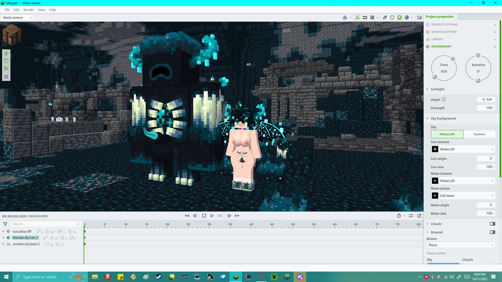
Task: Click the grid overlay icon
Action: (x=372, y=18)
